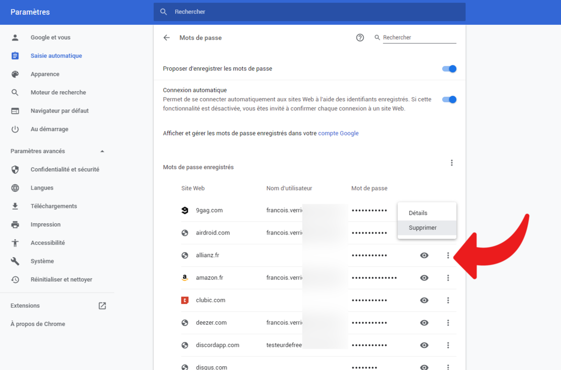Select Saisie automatique in sidebar
This screenshot has height=370, width=561.
56,56
